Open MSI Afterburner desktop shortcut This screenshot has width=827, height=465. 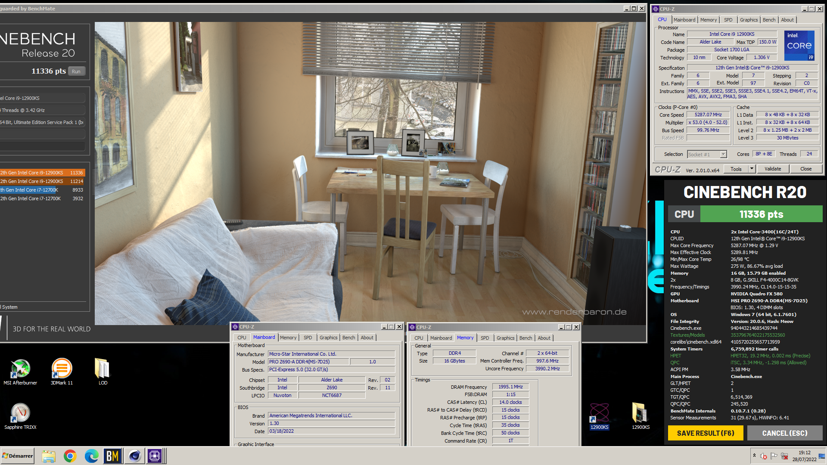[20, 371]
